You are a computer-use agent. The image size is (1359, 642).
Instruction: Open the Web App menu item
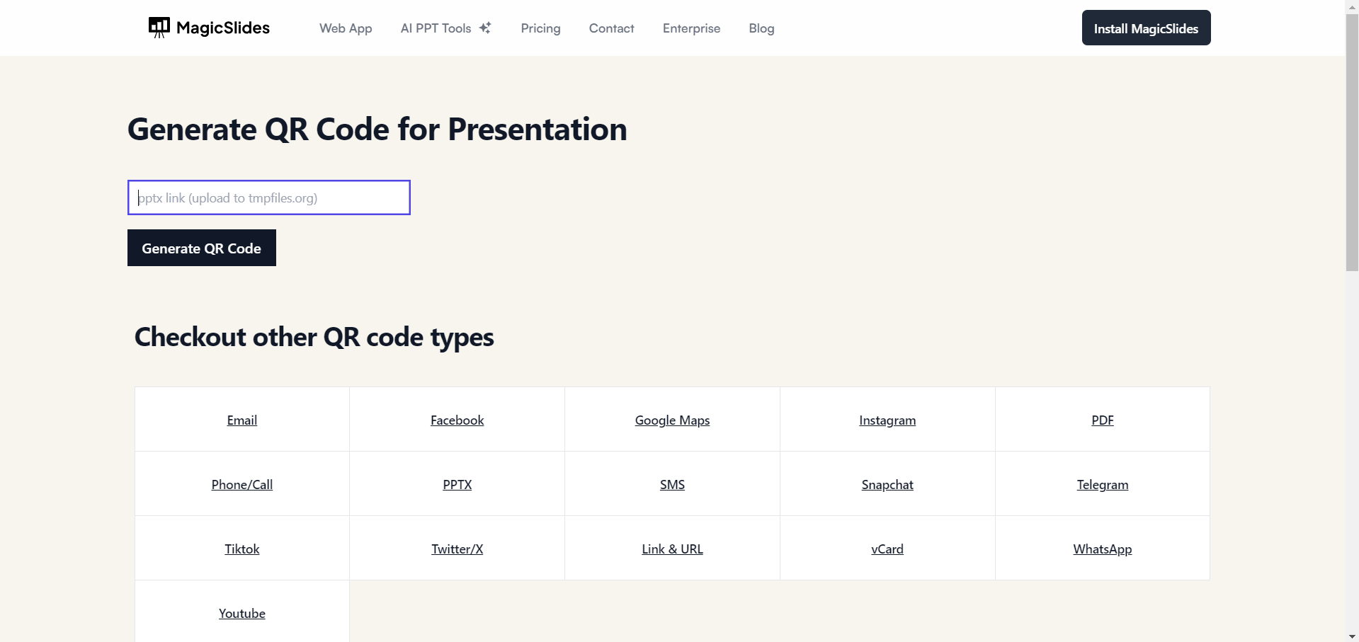click(x=346, y=28)
